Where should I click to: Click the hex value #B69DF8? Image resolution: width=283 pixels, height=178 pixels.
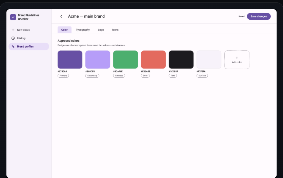[x=90, y=72]
